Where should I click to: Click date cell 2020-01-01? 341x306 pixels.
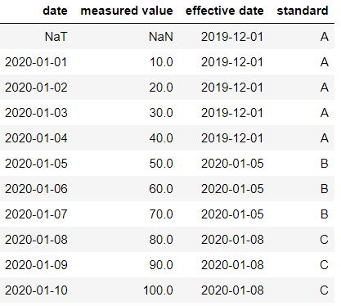coord(36,62)
